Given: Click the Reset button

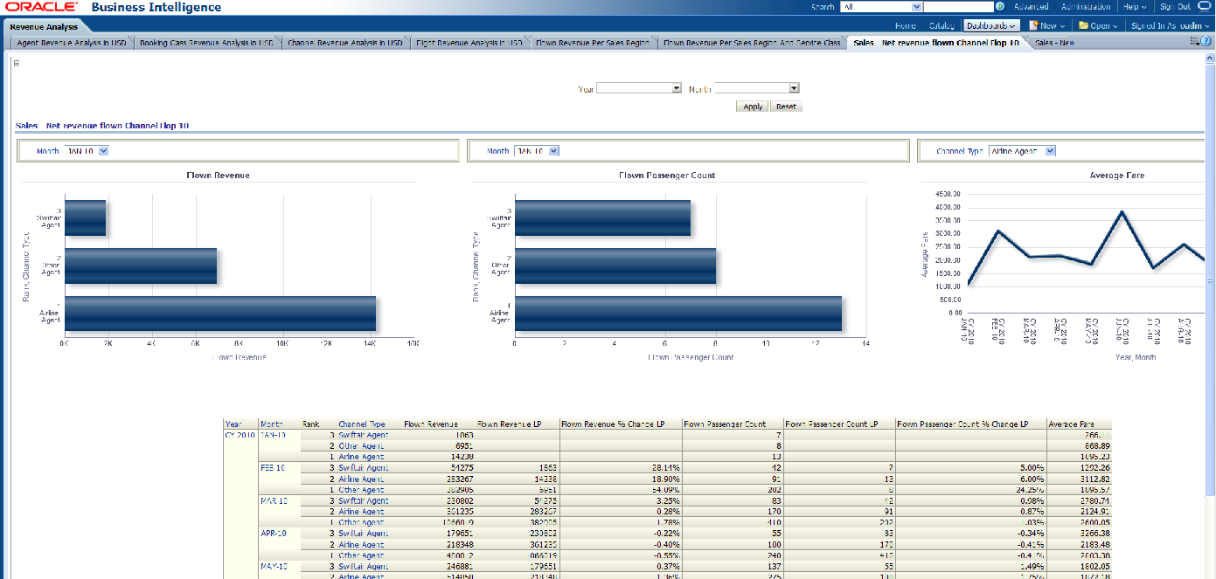Looking at the screenshot, I should point(786,107).
